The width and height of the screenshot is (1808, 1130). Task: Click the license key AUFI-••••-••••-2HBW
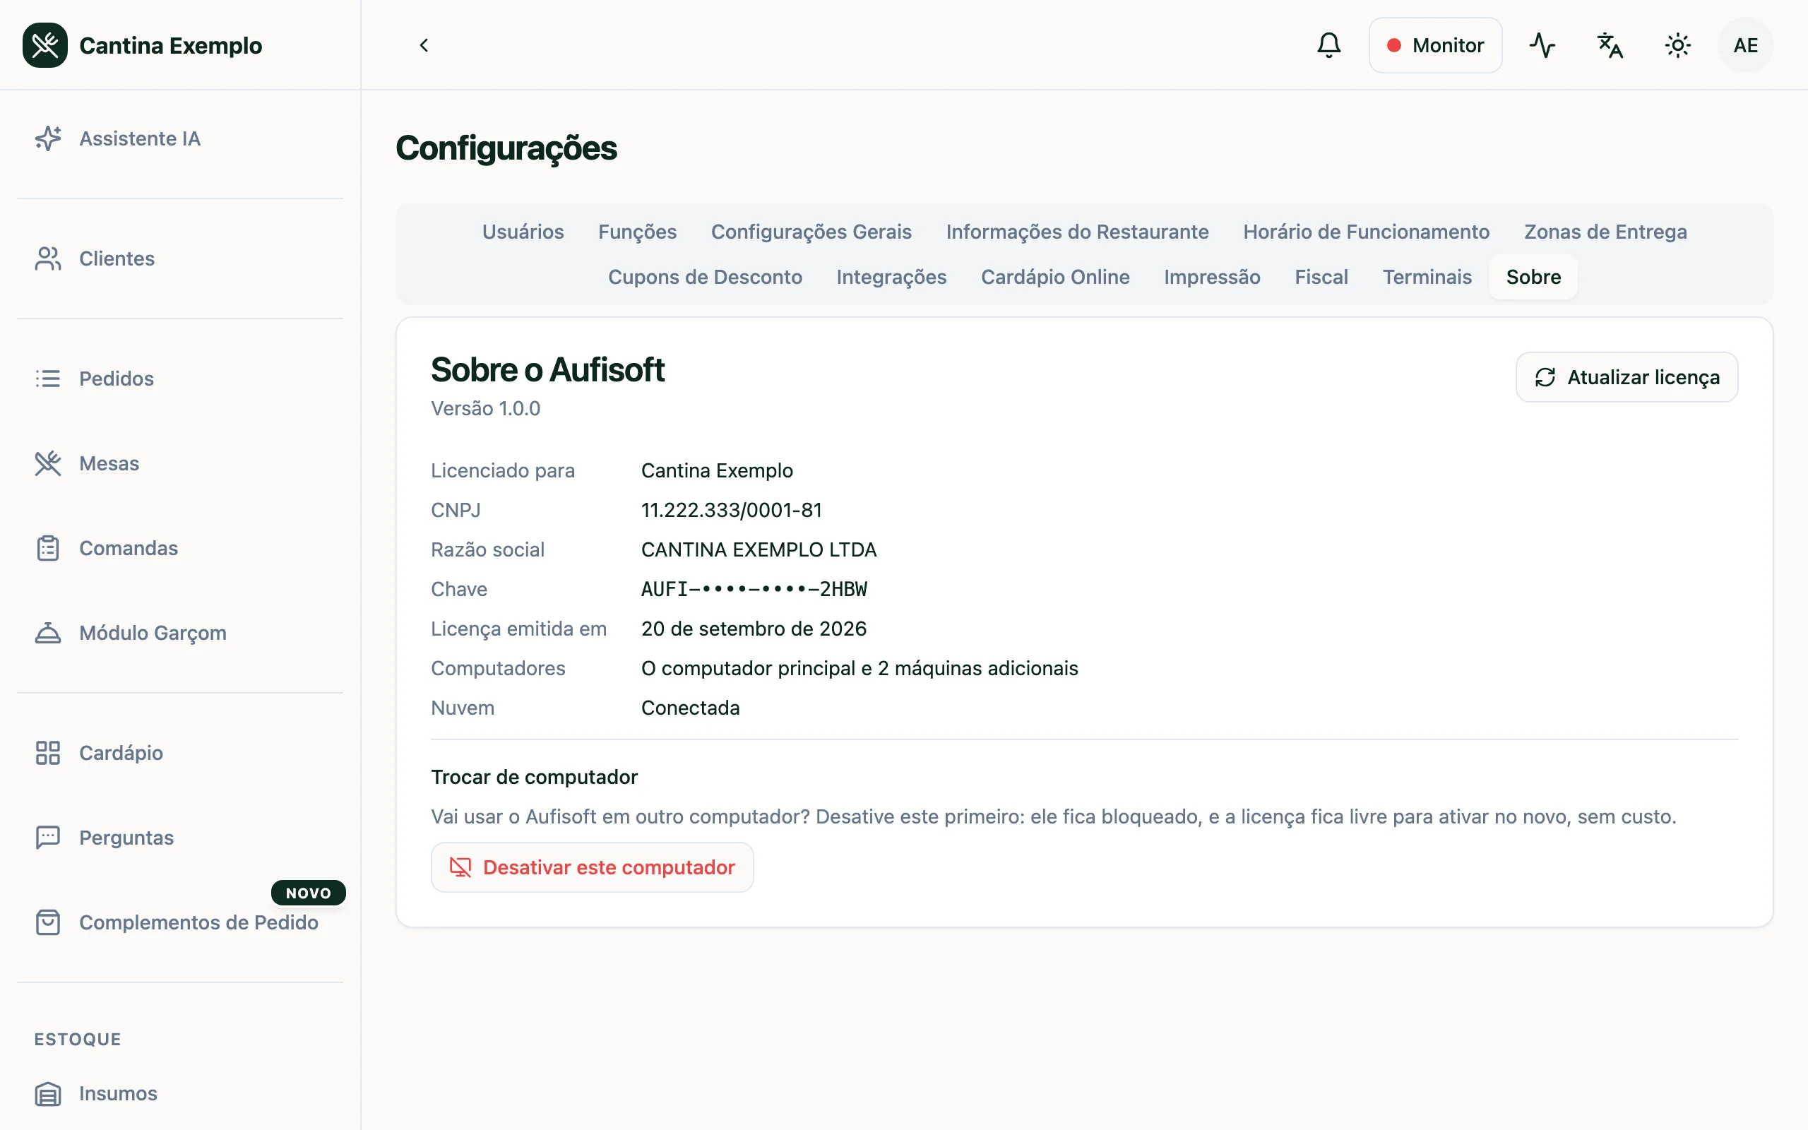coord(754,590)
